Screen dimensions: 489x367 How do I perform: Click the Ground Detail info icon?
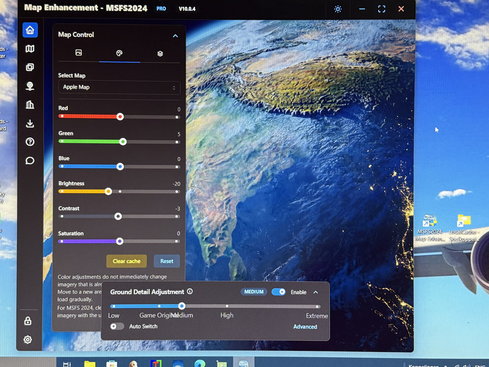190,291
